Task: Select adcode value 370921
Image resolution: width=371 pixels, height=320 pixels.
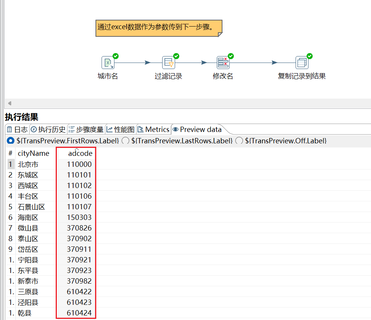Action: click(x=79, y=260)
